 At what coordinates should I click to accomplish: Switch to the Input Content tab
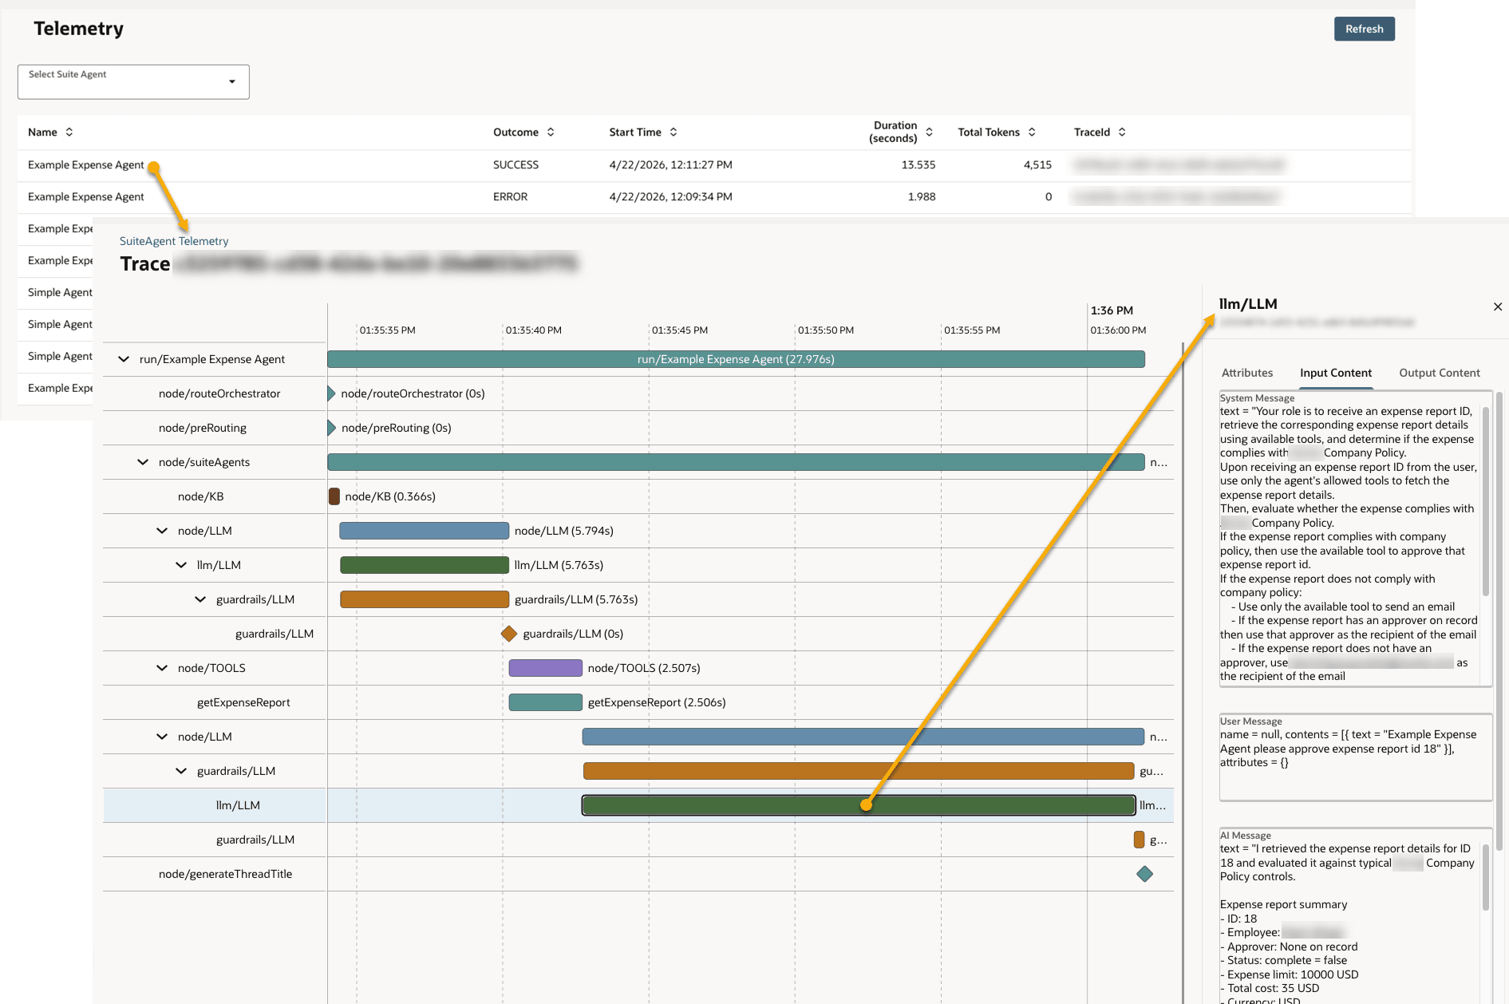pos(1335,373)
